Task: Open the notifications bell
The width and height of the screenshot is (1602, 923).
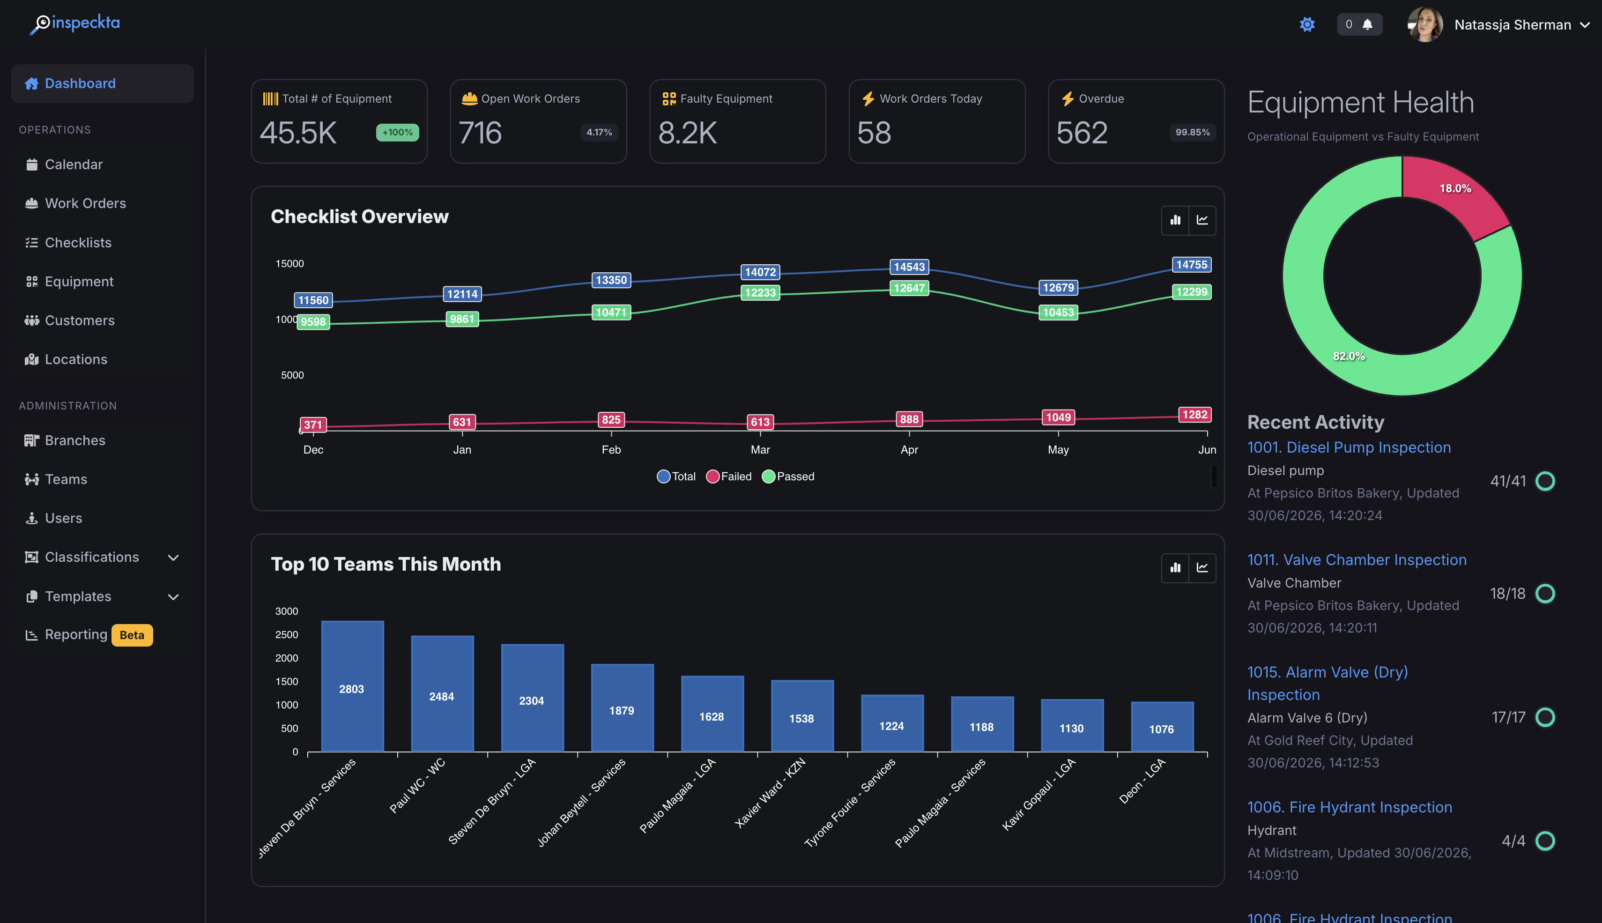Action: (x=1367, y=25)
